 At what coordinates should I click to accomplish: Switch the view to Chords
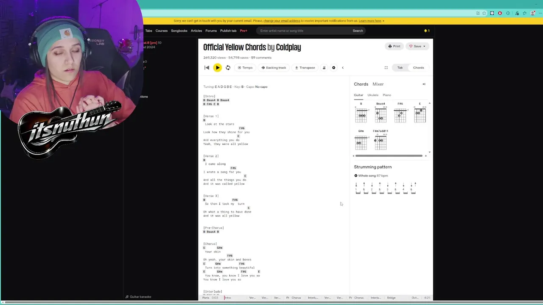point(418,68)
